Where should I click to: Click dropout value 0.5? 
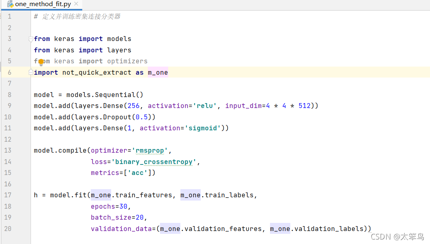coord(142,117)
